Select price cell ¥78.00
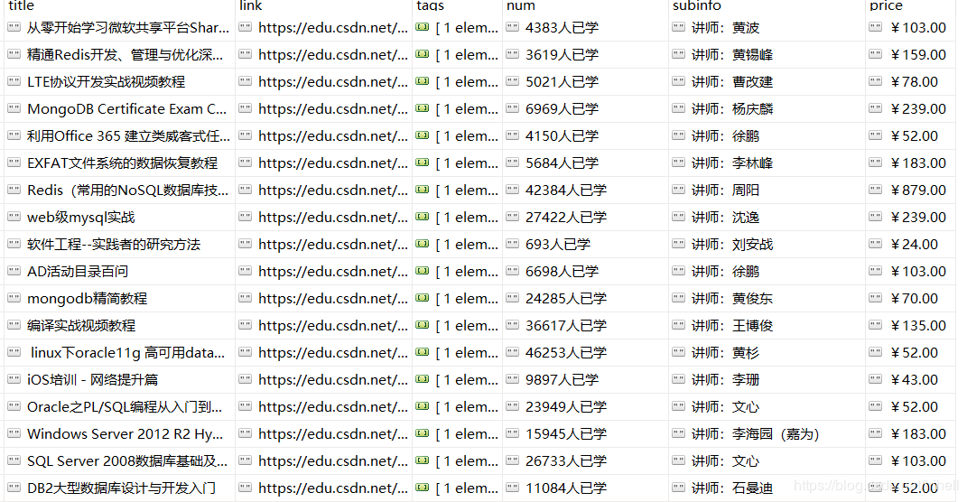The image size is (967, 502). pyautogui.click(x=912, y=81)
